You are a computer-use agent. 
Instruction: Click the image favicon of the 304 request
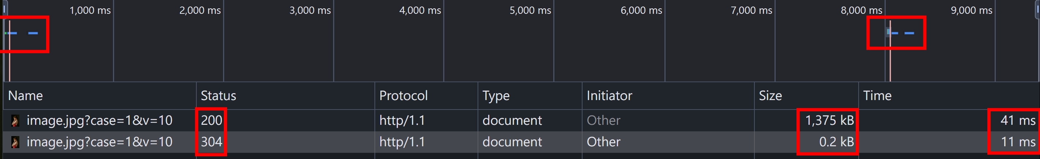point(15,142)
